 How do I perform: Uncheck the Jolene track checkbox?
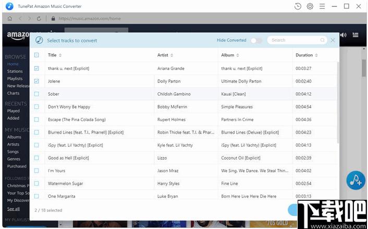coord(36,81)
